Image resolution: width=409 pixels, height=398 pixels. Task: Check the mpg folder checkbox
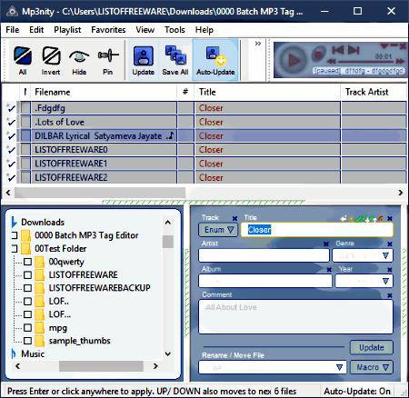pos(27,328)
